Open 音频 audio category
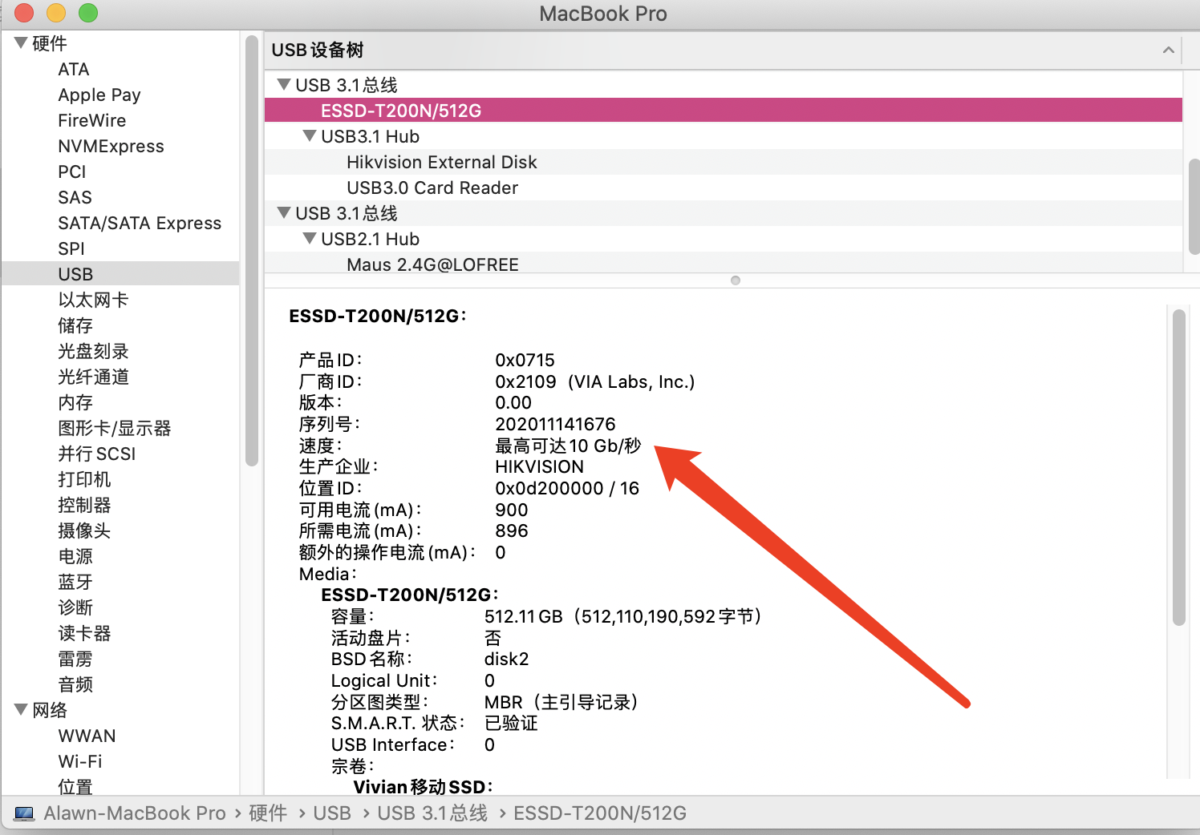 [75, 684]
